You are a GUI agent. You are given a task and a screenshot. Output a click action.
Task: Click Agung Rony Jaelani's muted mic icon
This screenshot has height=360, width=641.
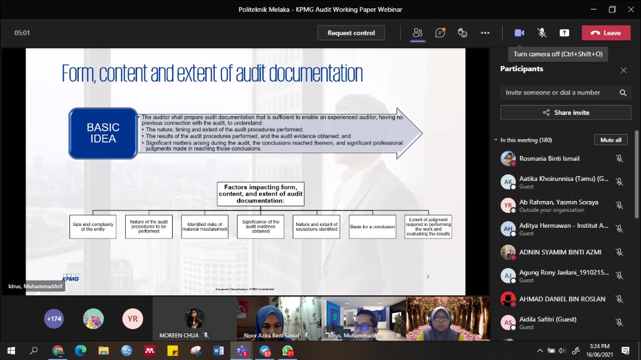(619, 276)
